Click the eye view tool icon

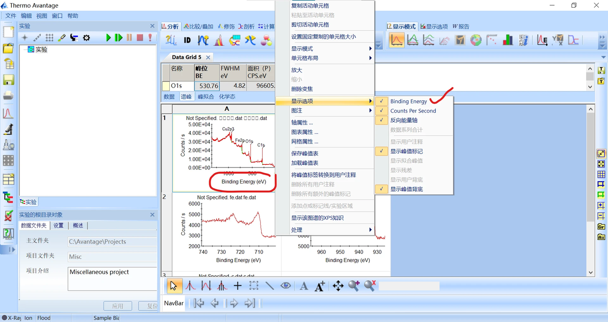(286, 286)
